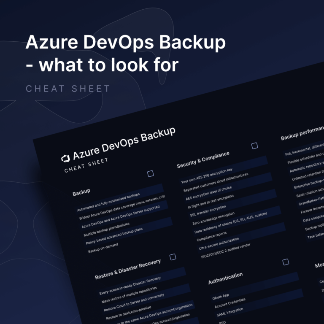324x324 pixels.
Task: Select 'SSL transfer encryption' row
Action: [x=208, y=211]
